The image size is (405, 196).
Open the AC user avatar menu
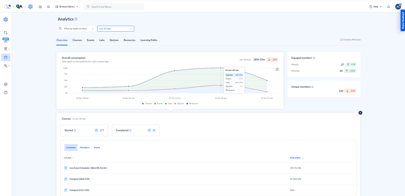(398, 6)
